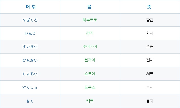Click the meaning 장갑
Image resolution: width=180 pixels, height=108 pixels.
[x=150, y=20]
